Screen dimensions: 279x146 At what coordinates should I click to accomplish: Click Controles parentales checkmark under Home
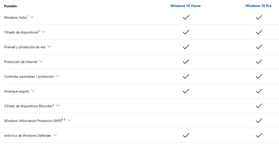point(186,76)
